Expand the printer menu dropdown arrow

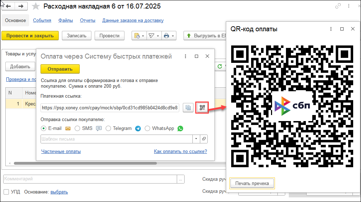tap(172, 36)
